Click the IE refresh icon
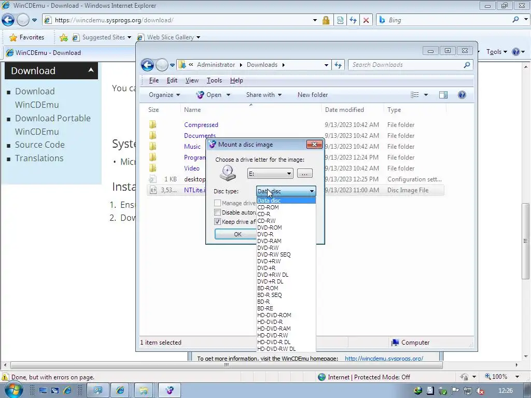 [x=353, y=20]
